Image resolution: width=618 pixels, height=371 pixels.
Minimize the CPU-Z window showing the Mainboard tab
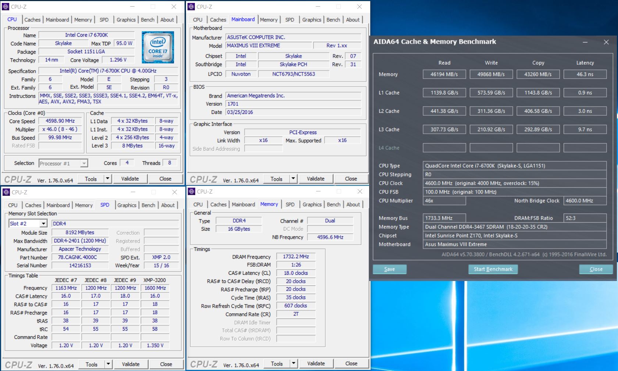click(x=318, y=7)
